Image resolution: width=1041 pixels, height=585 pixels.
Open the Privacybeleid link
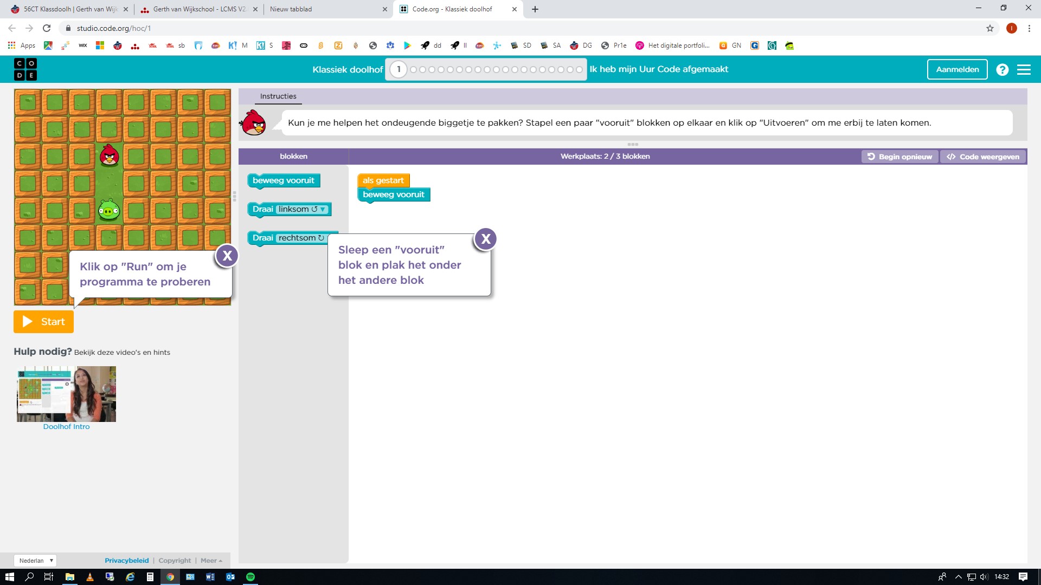click(126, 561)
